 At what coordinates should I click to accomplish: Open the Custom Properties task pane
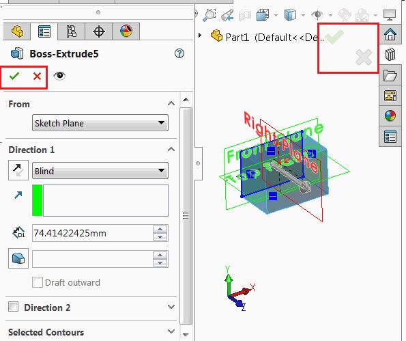390,137
